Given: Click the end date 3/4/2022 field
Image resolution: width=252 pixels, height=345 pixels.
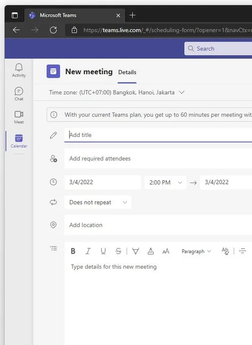Looking at the screenshot, I should point(226,182).
